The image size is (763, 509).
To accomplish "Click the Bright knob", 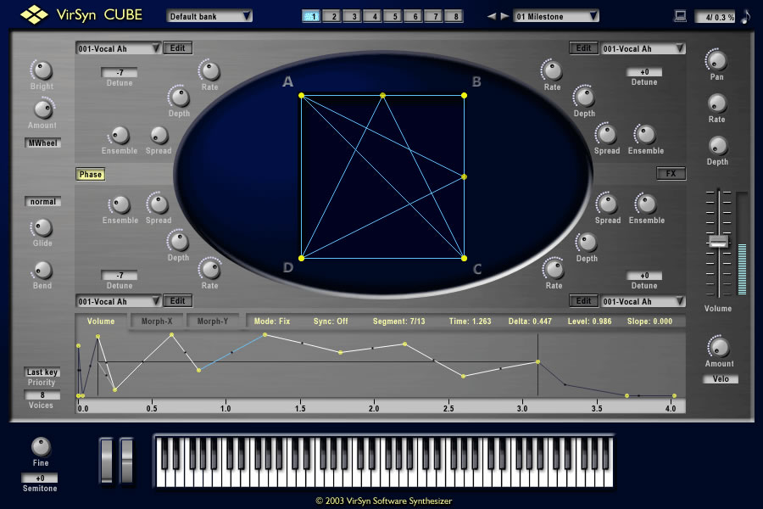I will click(42, 70).
